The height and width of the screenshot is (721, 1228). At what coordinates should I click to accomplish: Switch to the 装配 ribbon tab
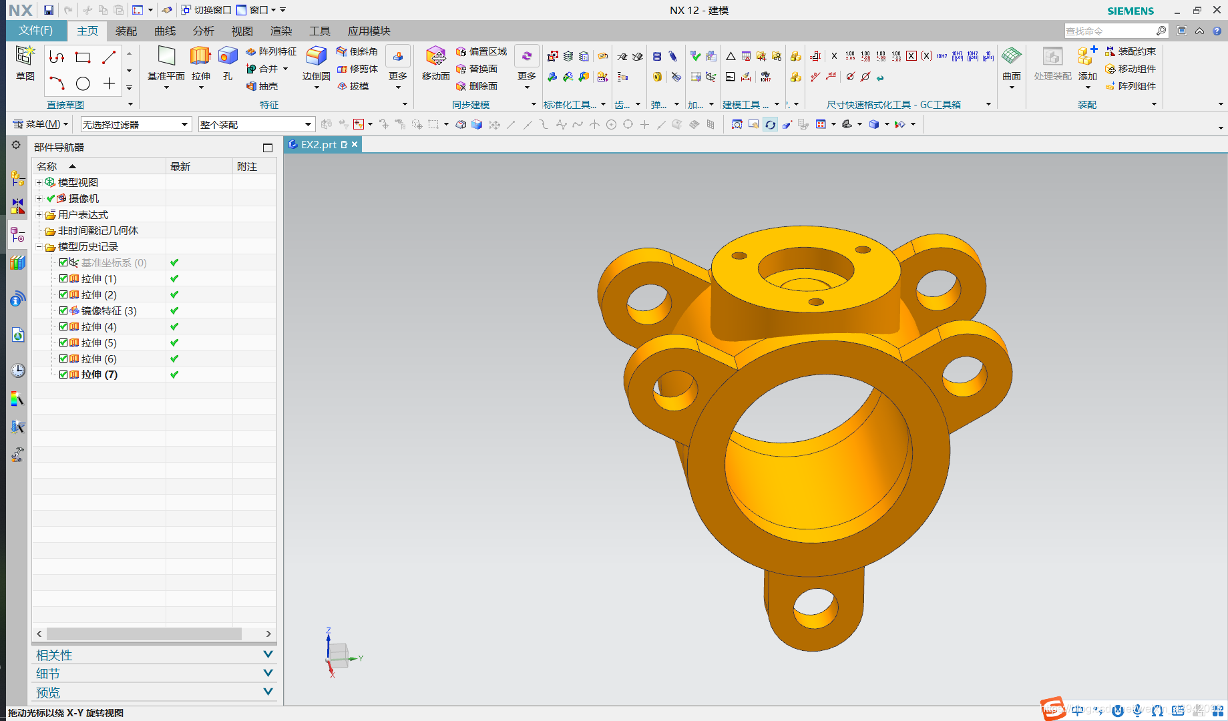(x=126, y=31)
